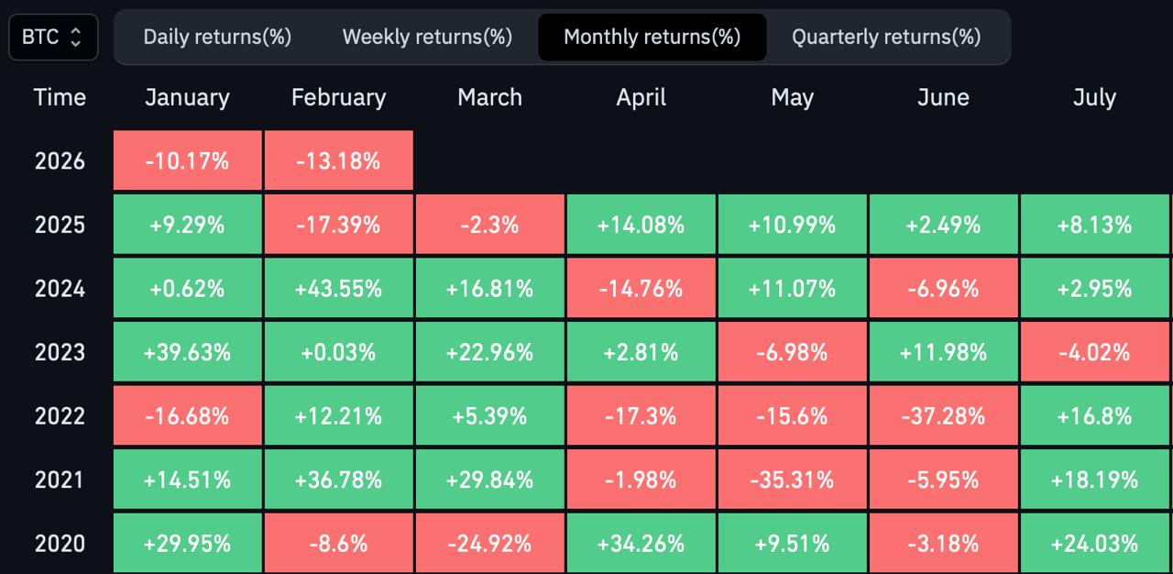Open the BTC coin selector dropdown

point(53,38)
